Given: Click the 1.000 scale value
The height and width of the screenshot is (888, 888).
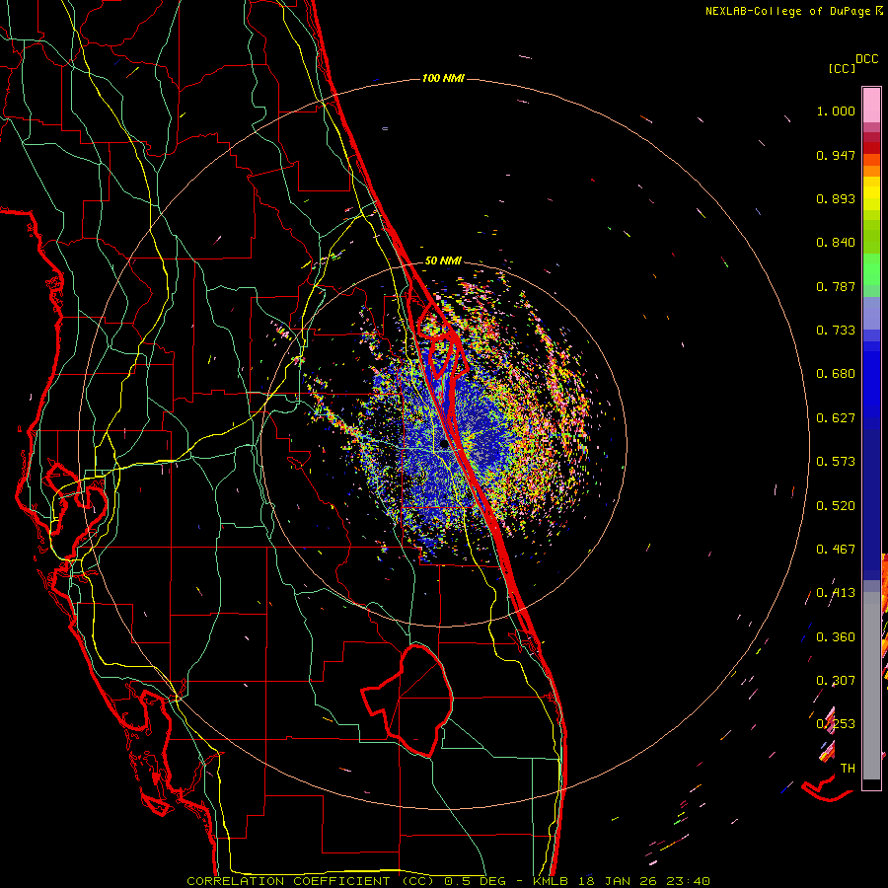Looking at the screenshot, I should click(x=836, y=111).
